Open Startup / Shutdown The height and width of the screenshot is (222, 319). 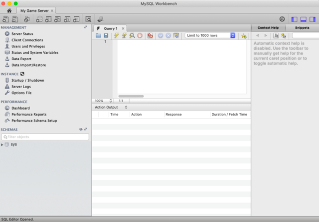coord(28,81)
